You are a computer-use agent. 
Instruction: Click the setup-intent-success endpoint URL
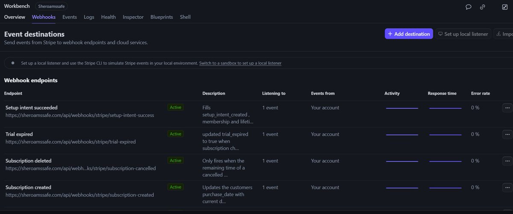[x=80, y=115]
